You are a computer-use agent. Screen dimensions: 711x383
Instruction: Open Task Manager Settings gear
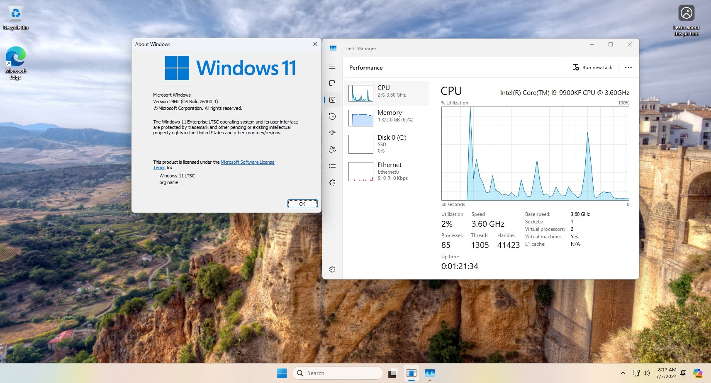[x=332, y=269]
